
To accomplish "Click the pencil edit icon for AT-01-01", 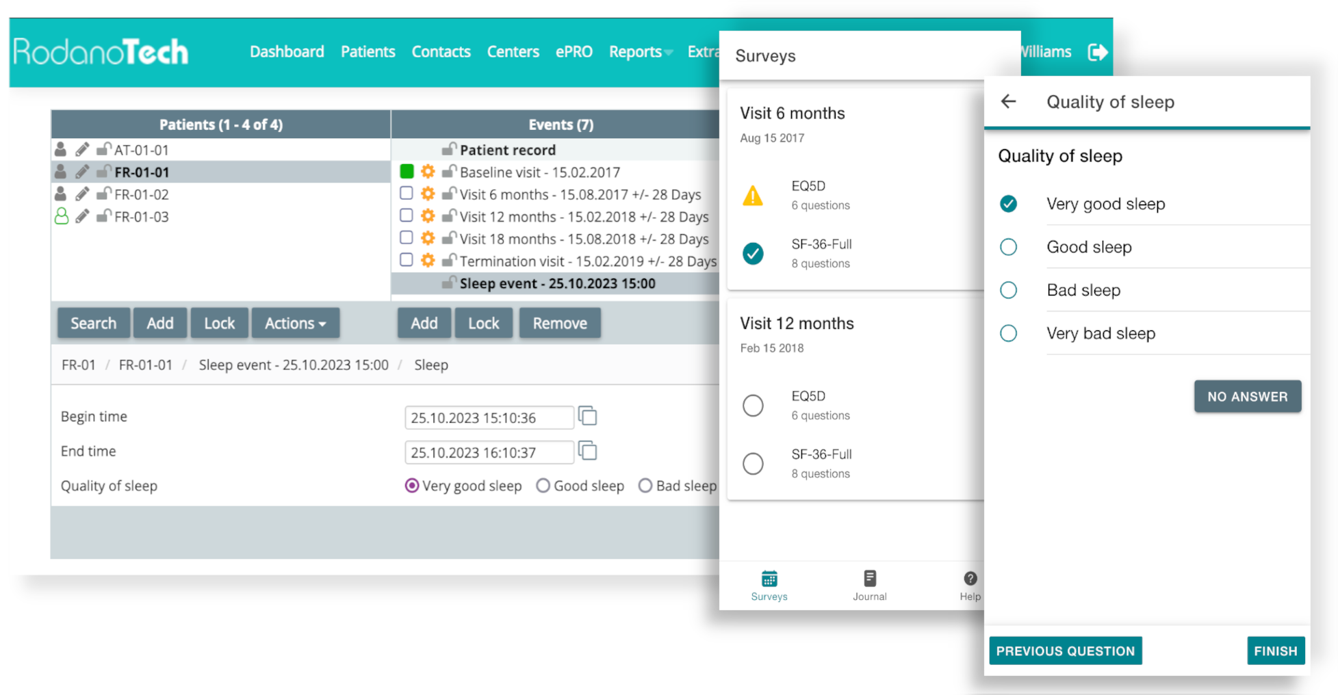I will (x=82, y=149).
